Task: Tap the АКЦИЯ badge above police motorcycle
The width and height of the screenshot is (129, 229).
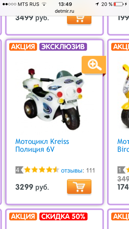Action: click(x=23, y=47)
